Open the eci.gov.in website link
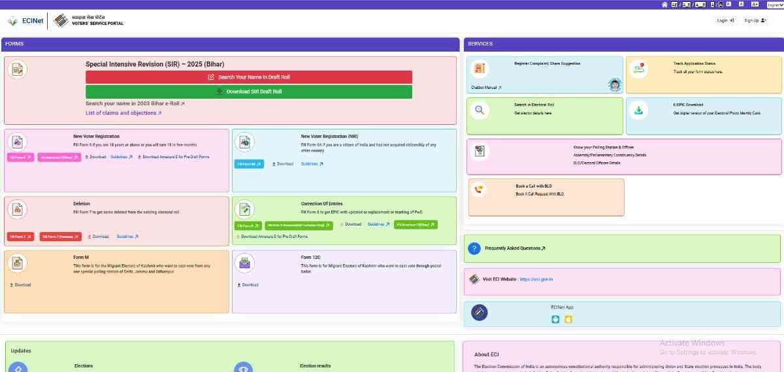The height and width of the screenshot is (372, 784). click(536, 279)
